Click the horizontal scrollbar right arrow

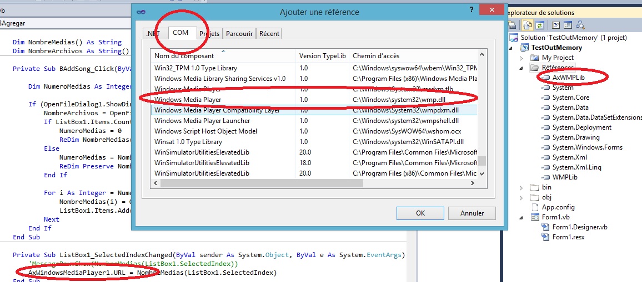473,183
